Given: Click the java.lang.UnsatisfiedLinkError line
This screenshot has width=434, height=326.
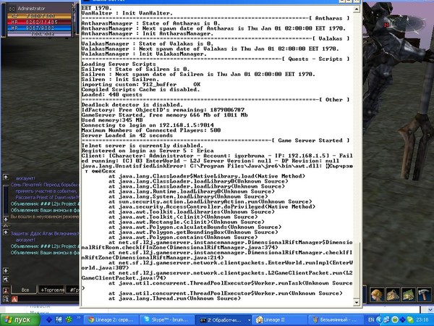Looking at the screenshot, I should [x=217, y=166].
